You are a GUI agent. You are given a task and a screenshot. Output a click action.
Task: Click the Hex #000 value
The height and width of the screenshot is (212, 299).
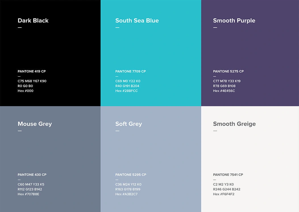pos(26,91)
